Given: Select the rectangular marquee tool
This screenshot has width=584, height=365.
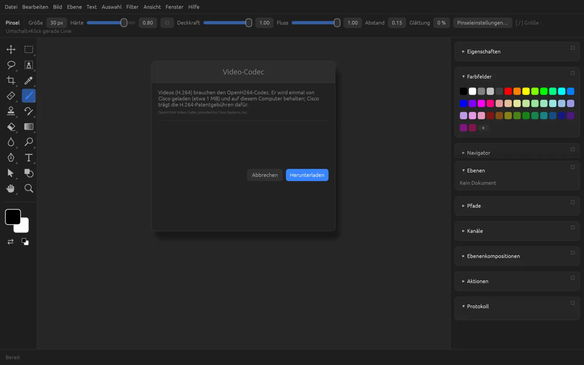Looking at the screenshot, I should (x=28, y=49).
